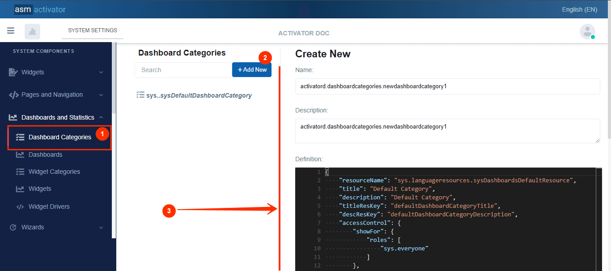Click the sysDefaultDashboardCategory list icon
This screenshot has height=271, width=611.
140,95
